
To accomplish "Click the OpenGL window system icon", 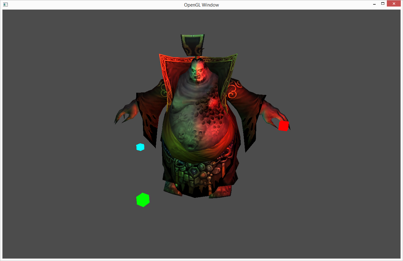I will (5, 5).
